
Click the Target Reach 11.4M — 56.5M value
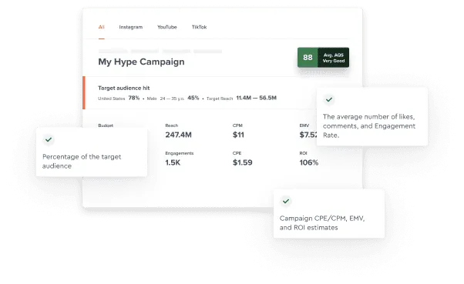click(256, 98)
